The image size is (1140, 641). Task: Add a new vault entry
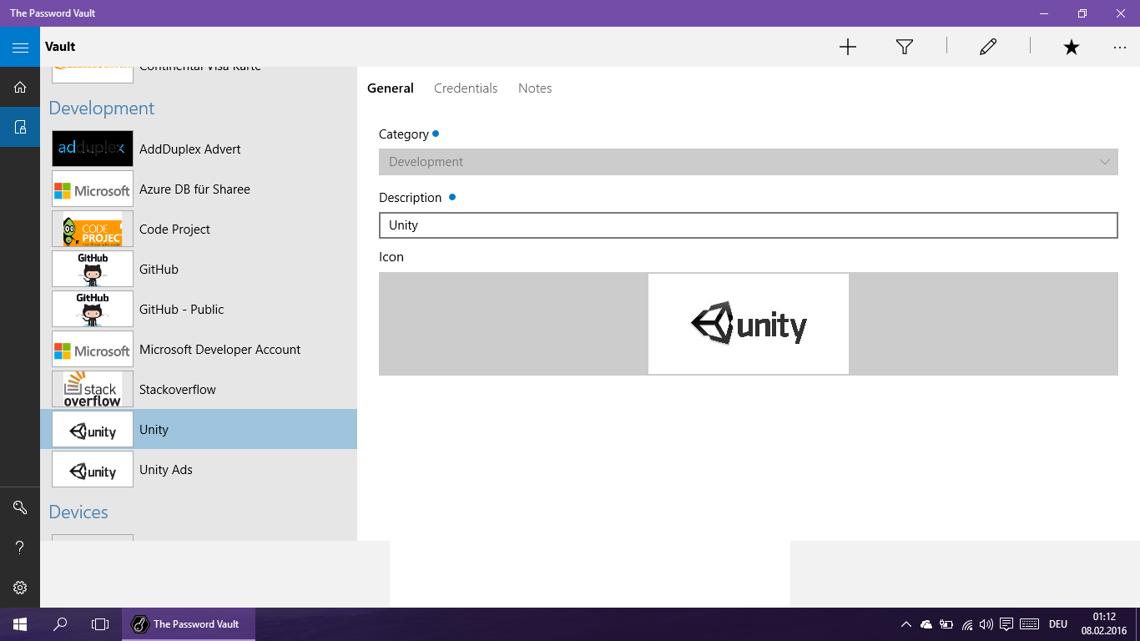848,47
